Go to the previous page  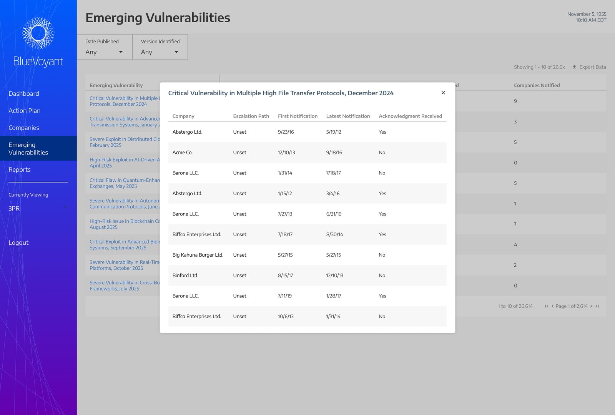[x=552, y=306]
